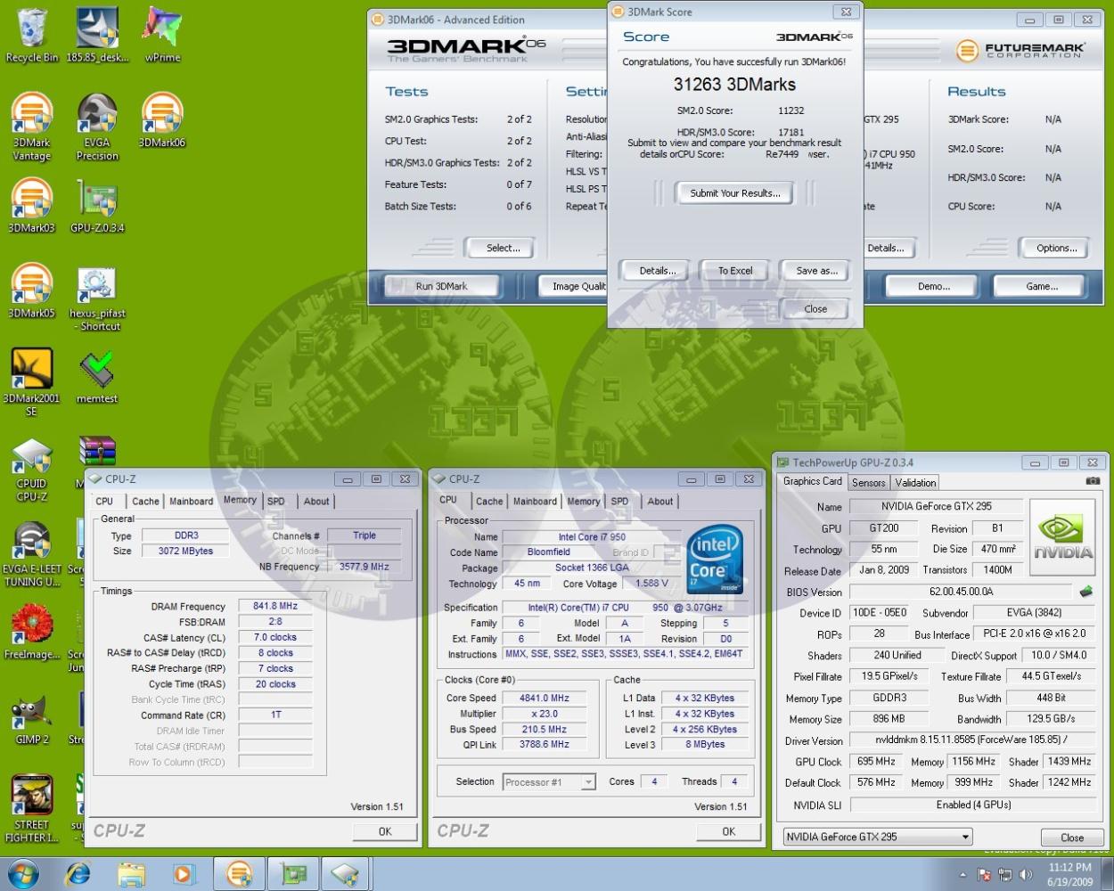The height and width of the screenshot is (891, 1114).
Task: Click the DRAM Frequency value 841.8 MHz
Action: (275, 606)
